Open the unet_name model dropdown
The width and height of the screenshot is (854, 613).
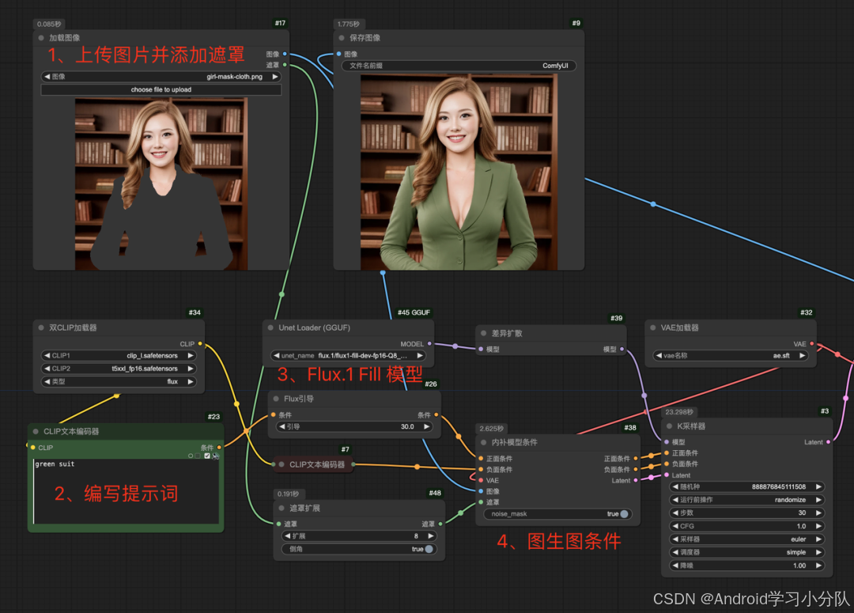point(348,355)
